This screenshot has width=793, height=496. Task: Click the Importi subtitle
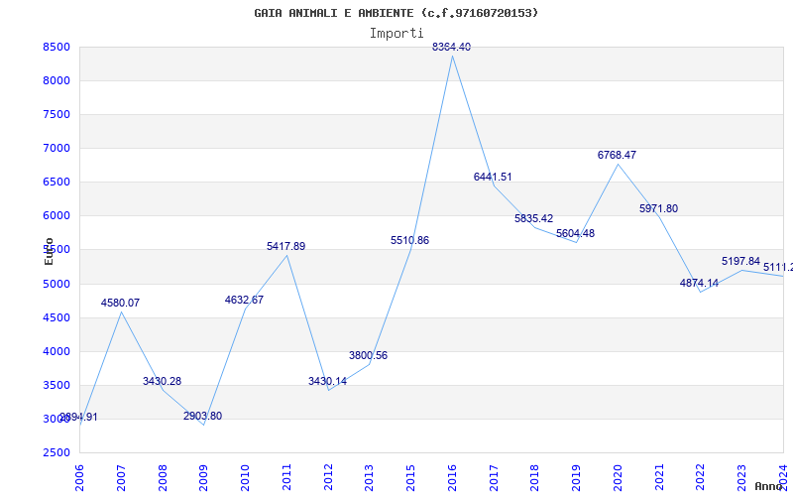[x=396, y=34]
